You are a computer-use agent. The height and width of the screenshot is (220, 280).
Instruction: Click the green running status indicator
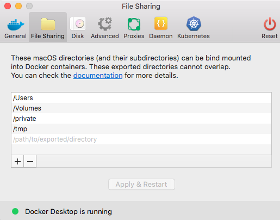tap(15, 211)
